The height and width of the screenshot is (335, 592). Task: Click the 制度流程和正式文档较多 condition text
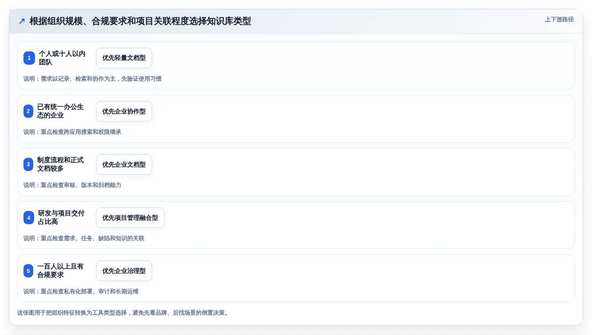tap(60, 164)
